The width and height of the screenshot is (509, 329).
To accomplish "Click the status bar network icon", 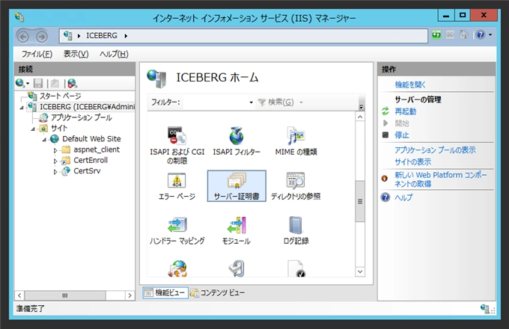I will point(485,308).
